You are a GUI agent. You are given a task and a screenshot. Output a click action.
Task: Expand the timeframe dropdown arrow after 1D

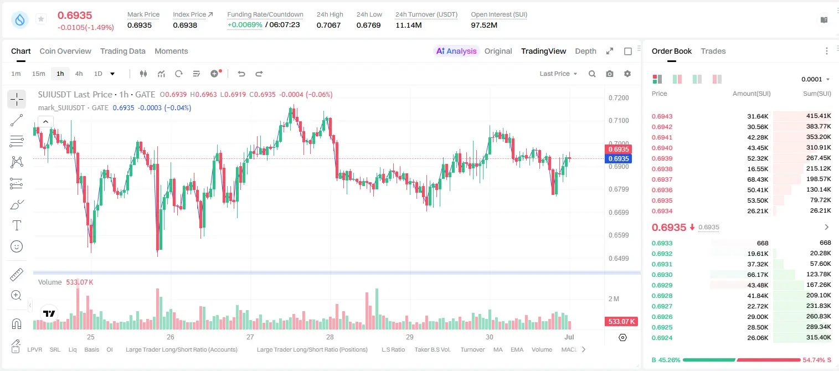pos(112,74)
